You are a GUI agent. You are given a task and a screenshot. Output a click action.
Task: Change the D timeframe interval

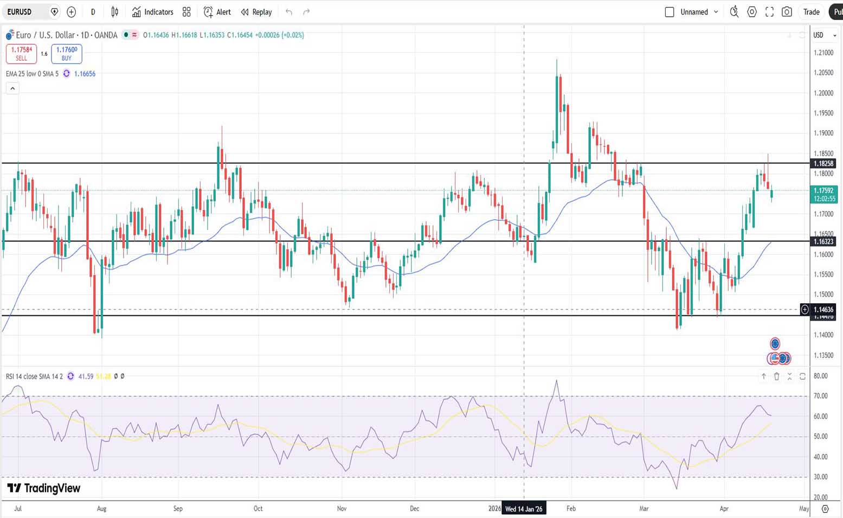[x=93, y=12]
